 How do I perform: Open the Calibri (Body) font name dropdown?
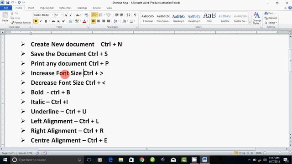[x=53, y=15]
